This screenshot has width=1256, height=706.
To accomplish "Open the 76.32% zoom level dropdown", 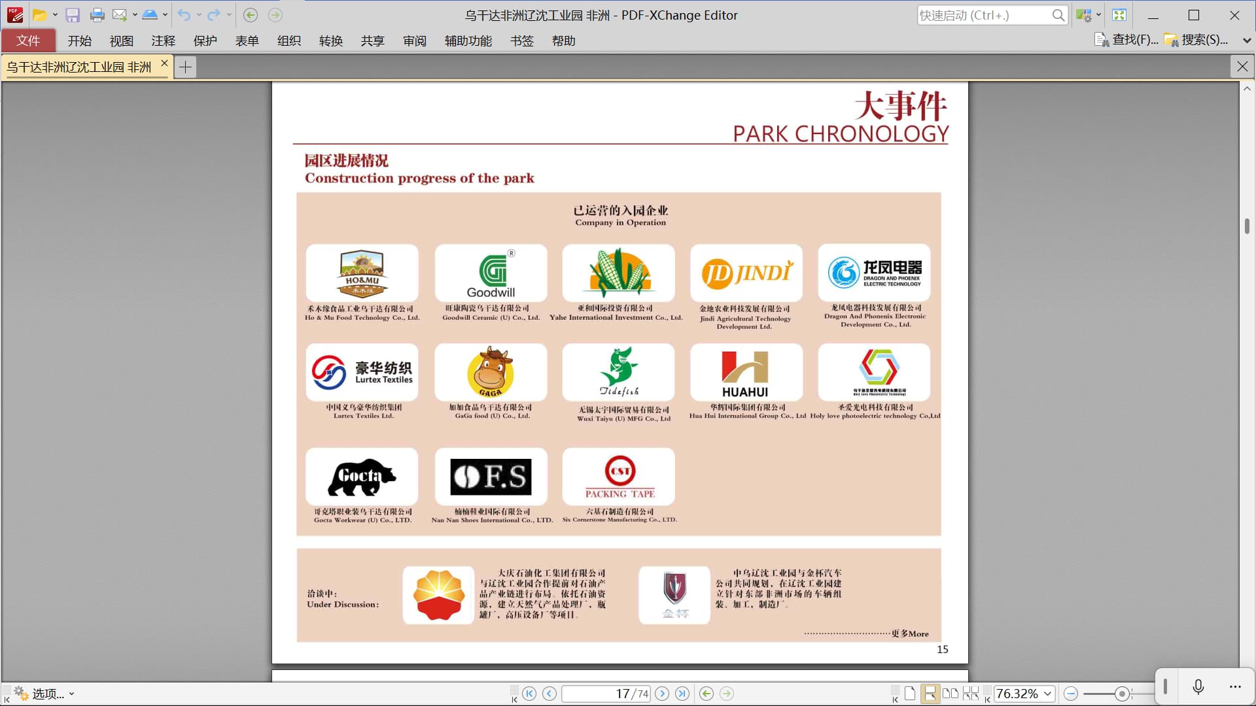I will [1047, 694].
